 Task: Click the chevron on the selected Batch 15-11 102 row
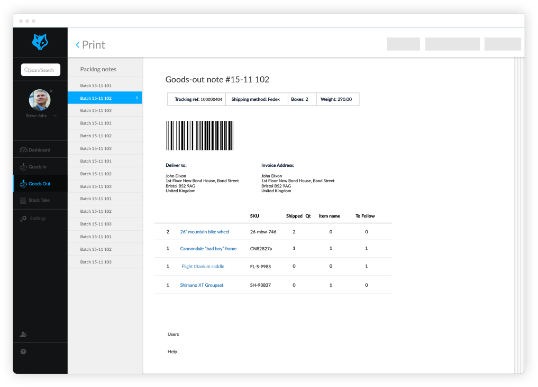pos(136,98)
